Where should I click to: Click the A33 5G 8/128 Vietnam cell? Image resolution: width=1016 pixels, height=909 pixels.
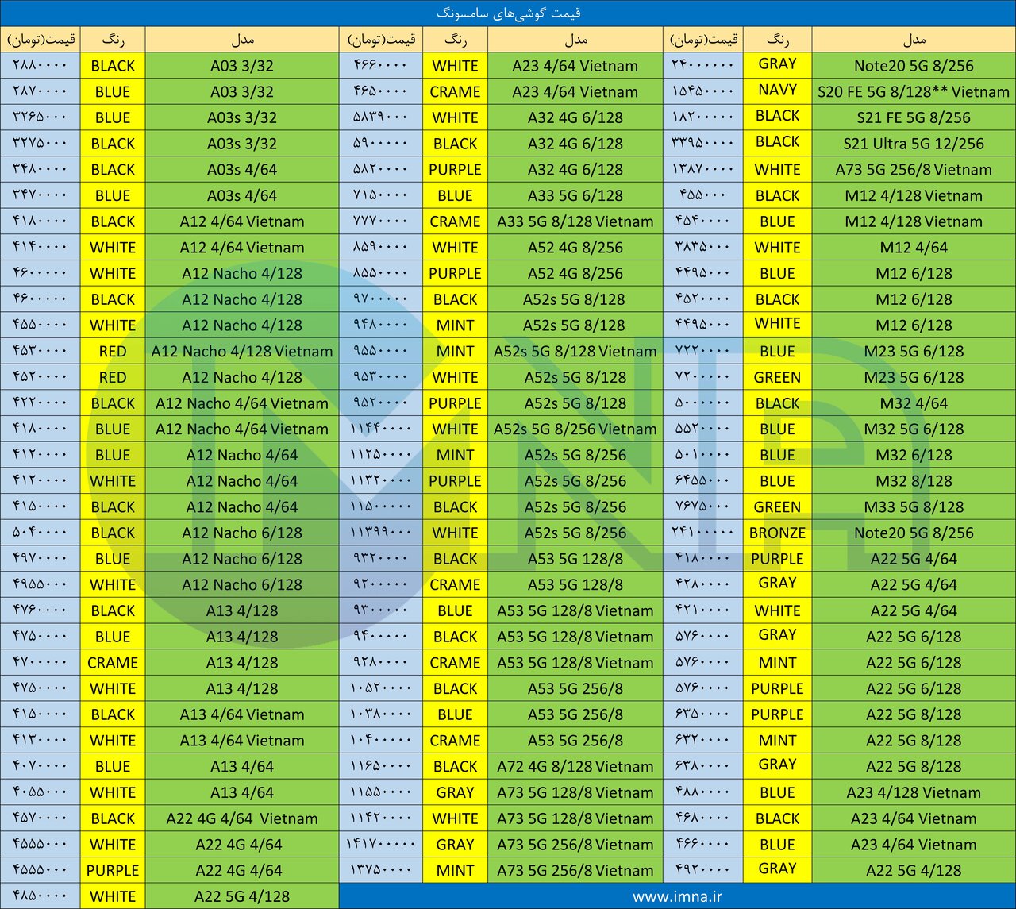click(x=575, y=221)
